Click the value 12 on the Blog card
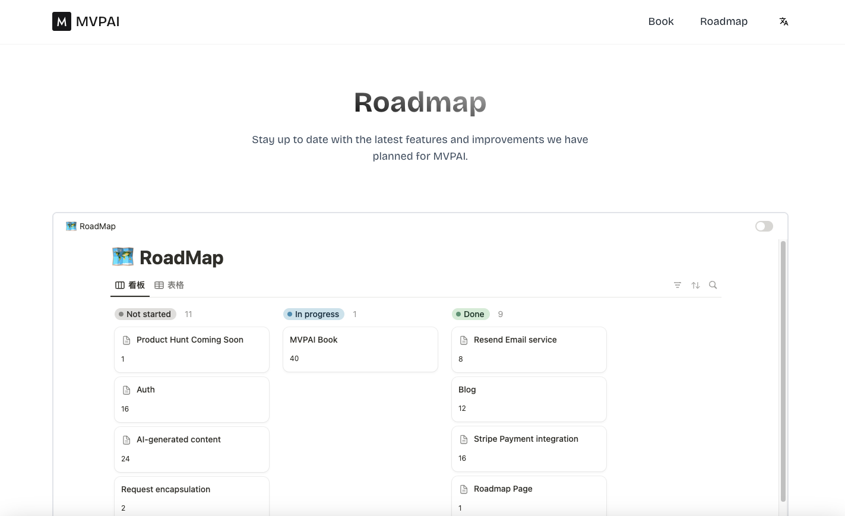This screenshot has width=845, height=516. (462, 409)
